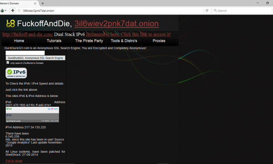
Task: Open the Tor button dropdown arrow
Action: [6, 11]
